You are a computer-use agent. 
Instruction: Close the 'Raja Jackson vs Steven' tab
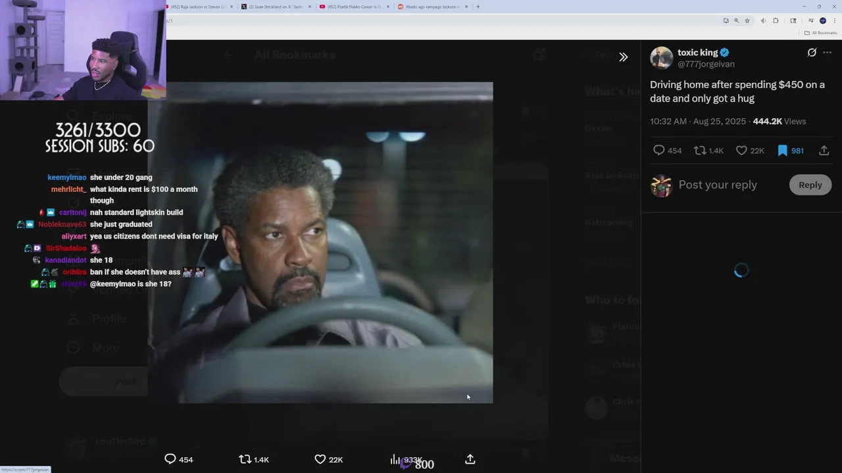pyautogui.click(x=232, y=7)
